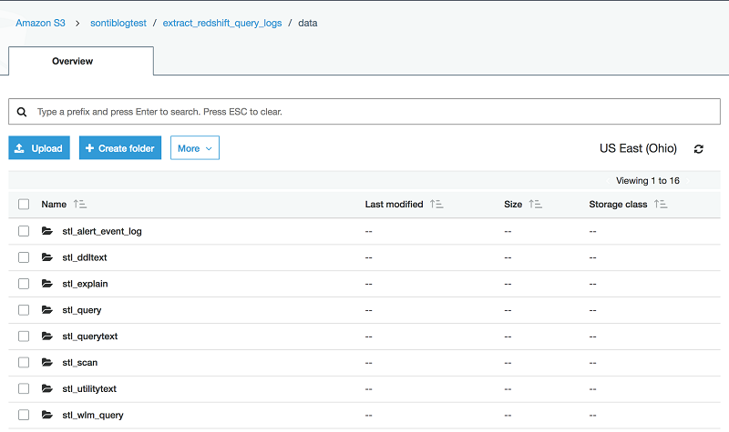The image size is (729, 432).
Task: Open the stl_alert_event_log folder link
Action: click(x=102, y=231)
